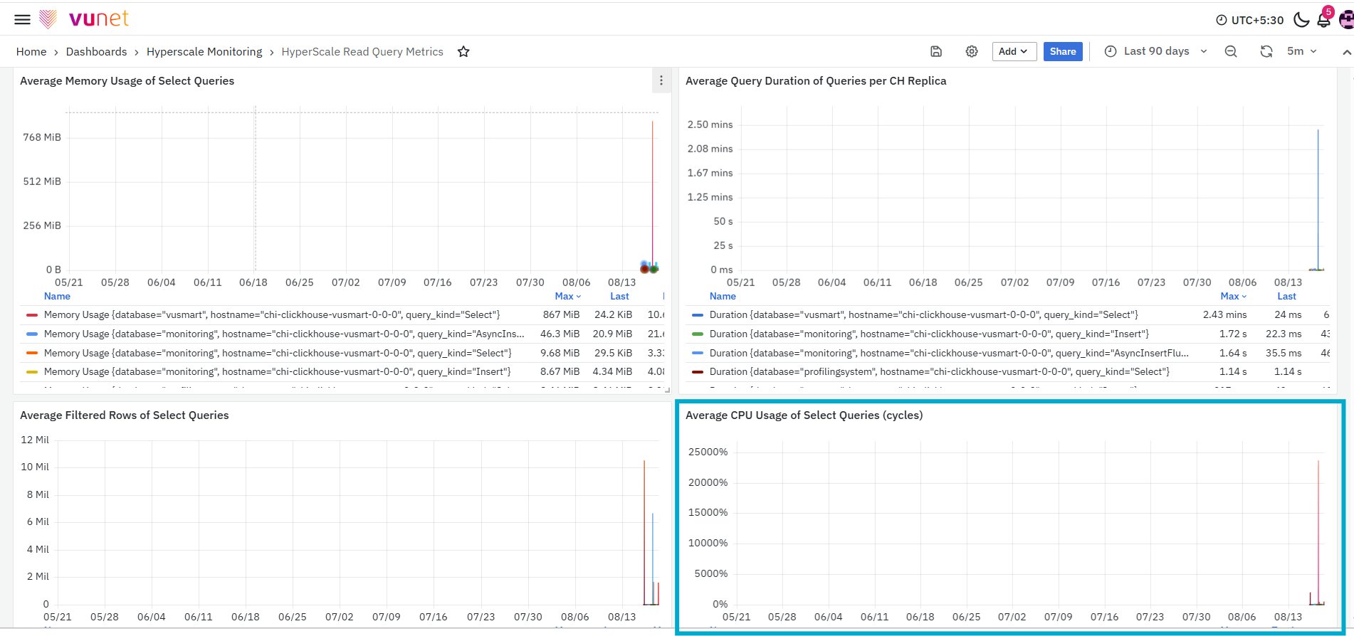Zoom out the time range
1354x636 pixels.
pos(1231,51)
